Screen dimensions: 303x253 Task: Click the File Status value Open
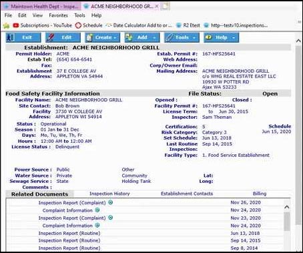coord(270,93)
